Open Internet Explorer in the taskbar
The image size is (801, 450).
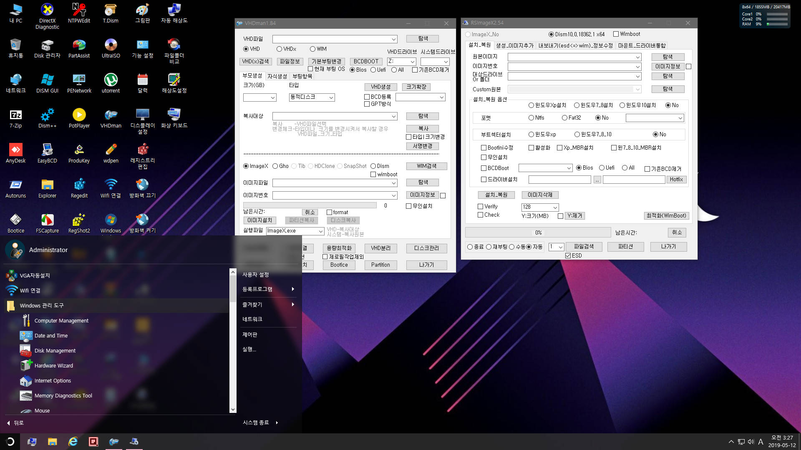73,442
